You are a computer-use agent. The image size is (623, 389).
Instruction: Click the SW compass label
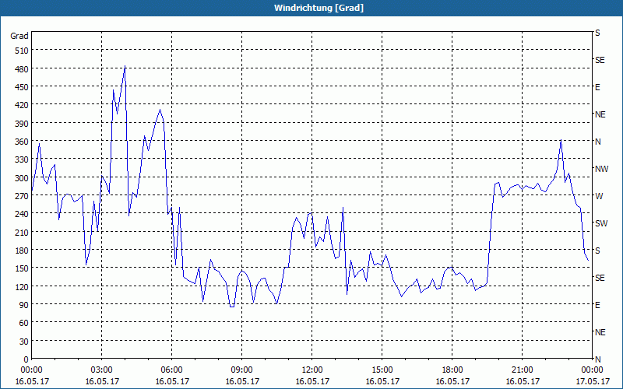601,223
